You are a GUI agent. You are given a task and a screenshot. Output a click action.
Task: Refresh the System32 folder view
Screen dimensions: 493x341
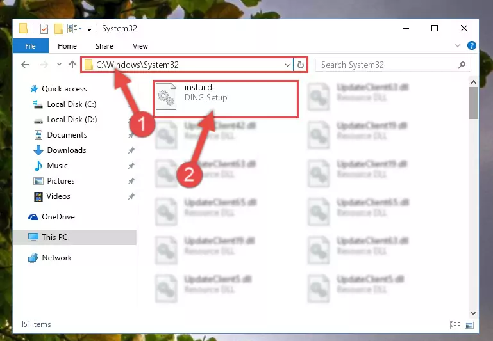click(x=301, y=65)
